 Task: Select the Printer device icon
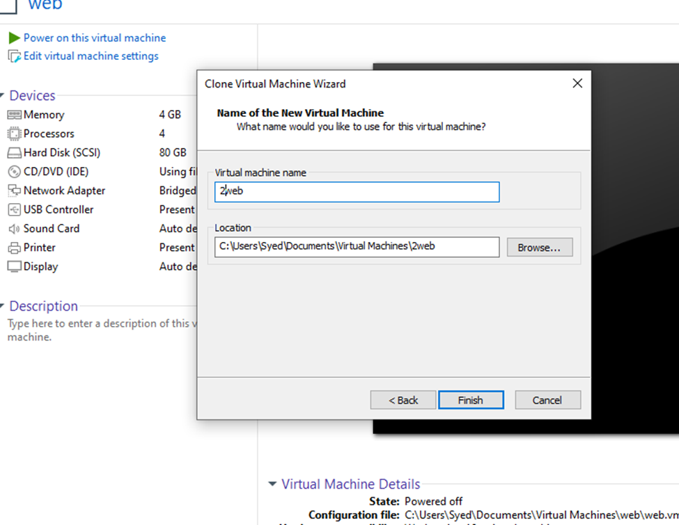click(x=14, y=248)
